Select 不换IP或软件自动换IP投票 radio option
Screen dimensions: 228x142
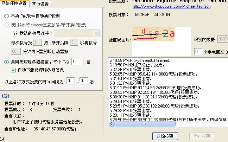7,16
